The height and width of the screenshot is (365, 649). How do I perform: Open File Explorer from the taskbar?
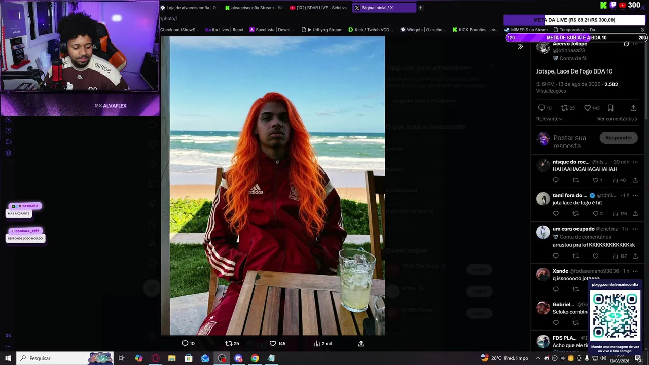click(172, 358)
